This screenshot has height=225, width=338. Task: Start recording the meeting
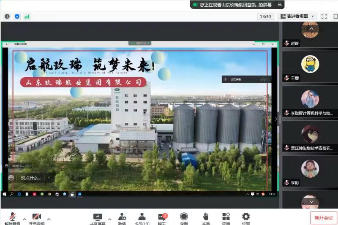tap(184, 217)
